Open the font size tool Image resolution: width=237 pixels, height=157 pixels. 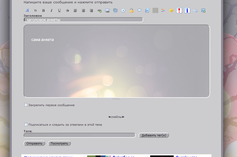(x=35, y=10)
